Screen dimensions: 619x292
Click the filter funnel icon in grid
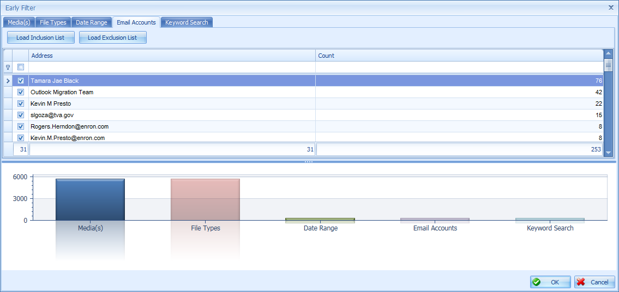pos(8,67)
